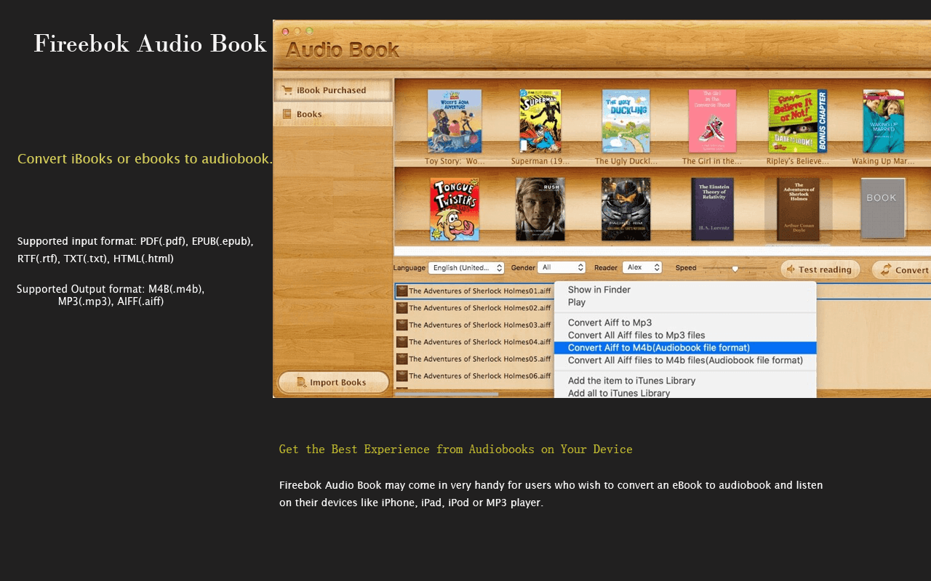The height and width of the screenshot is (581, 931).
Task: Click the horizontal scrollbar under the file list
Action: click(x=447, y=394)
